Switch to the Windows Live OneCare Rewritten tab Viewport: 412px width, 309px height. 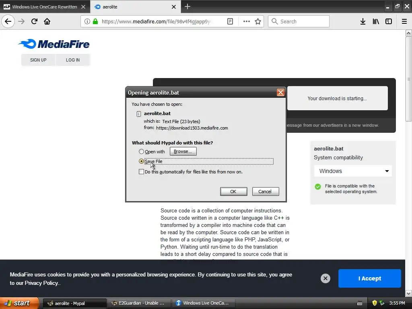[x=44, y=7]
